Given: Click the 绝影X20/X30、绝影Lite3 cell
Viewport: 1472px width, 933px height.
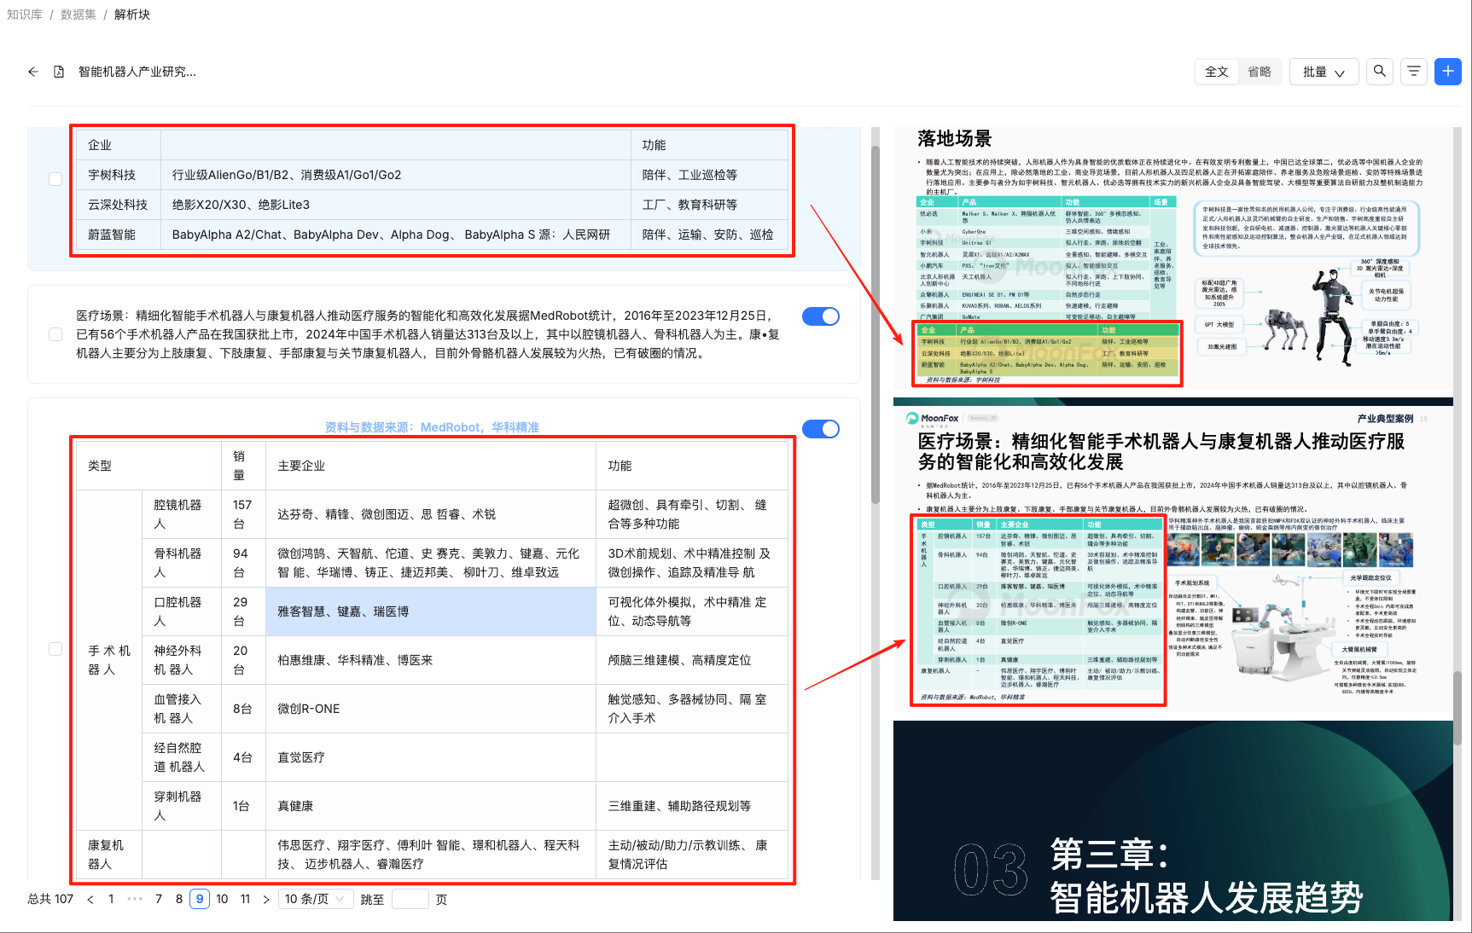Looking at the screenshot, I should click(x=396, y=205).
